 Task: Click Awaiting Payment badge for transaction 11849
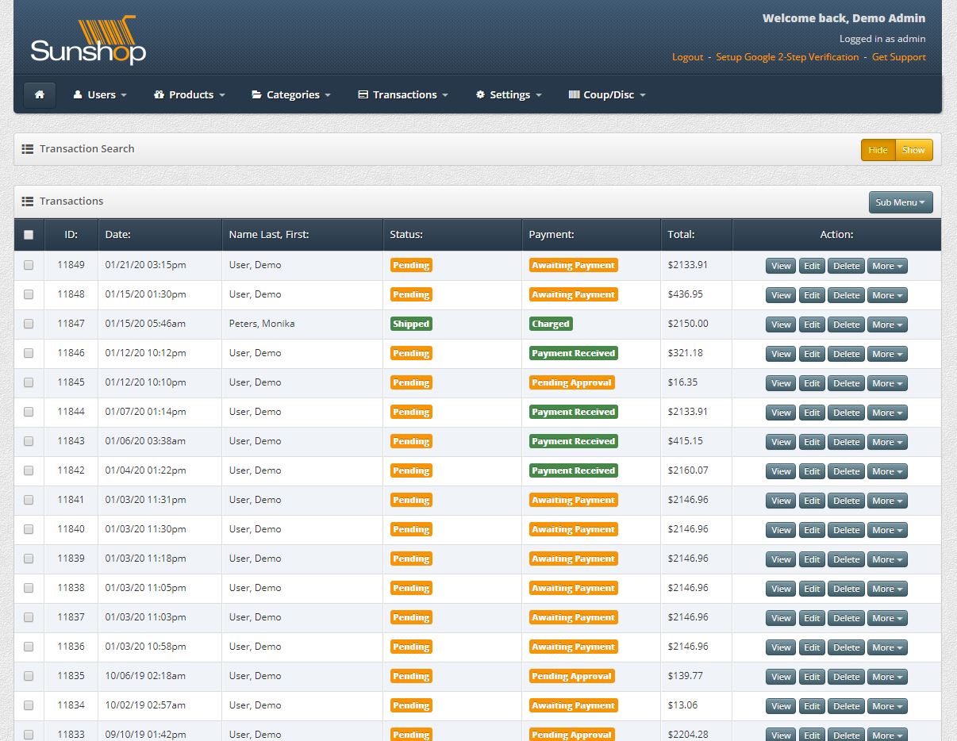coord(574,265)
